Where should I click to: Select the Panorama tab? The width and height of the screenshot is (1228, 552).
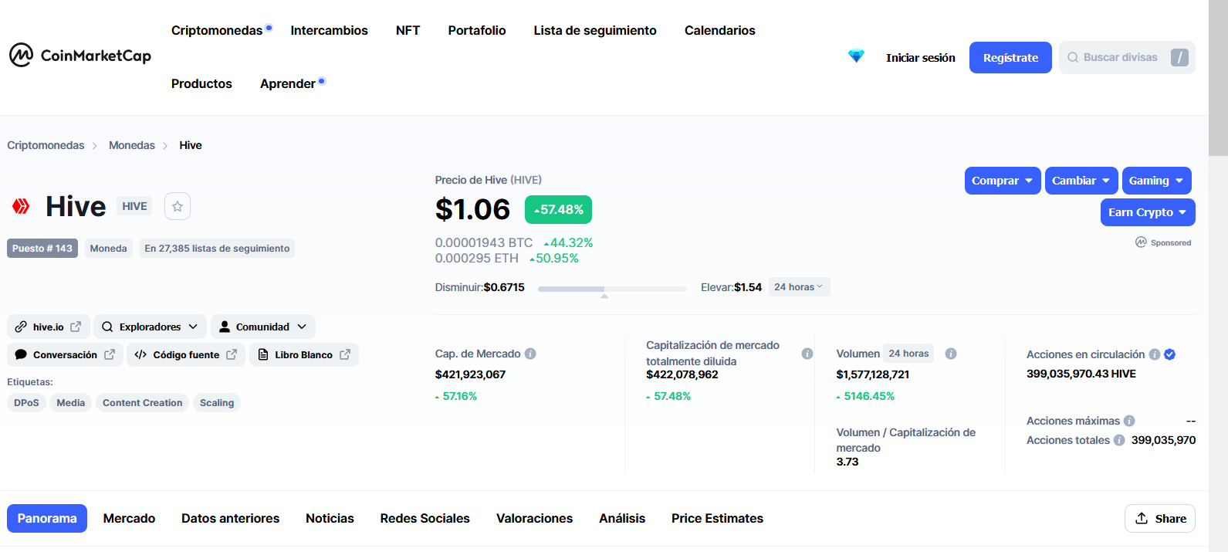[47, 519]
